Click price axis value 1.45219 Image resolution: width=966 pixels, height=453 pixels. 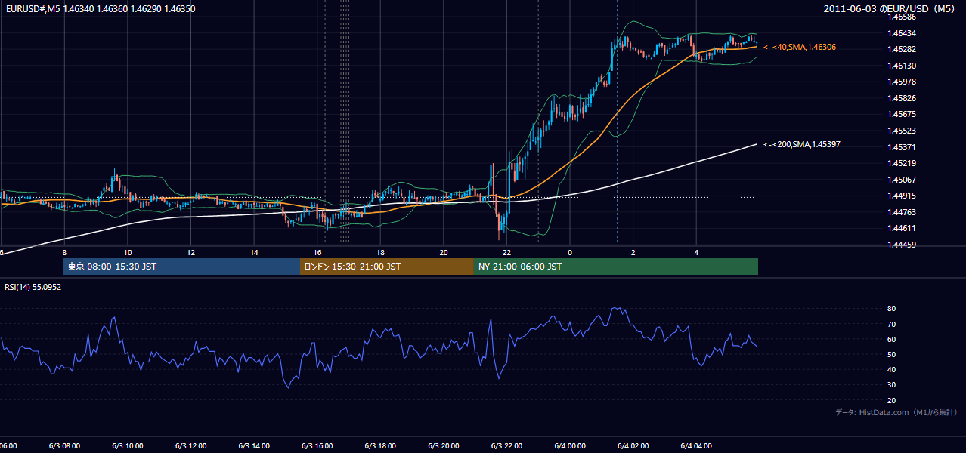coord(903,163)
